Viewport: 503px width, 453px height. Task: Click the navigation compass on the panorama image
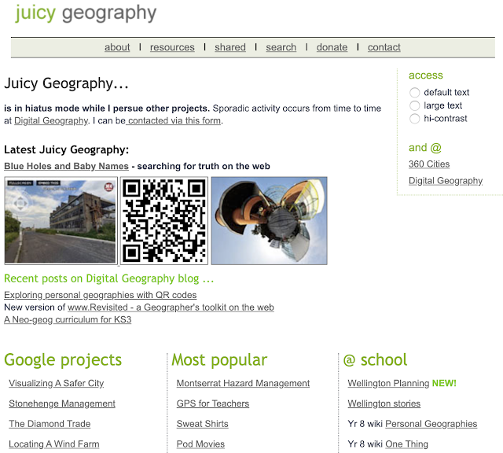[21, 203]
